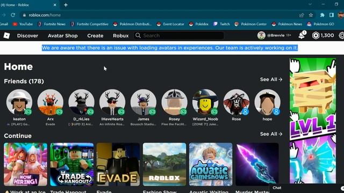Viewport: 344px width, 193px height.
Task: Open the YouTube bookmark
Action: tap(23, 24)
